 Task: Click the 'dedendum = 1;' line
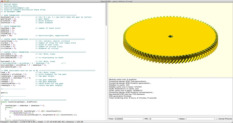click(x=7, y=32)
